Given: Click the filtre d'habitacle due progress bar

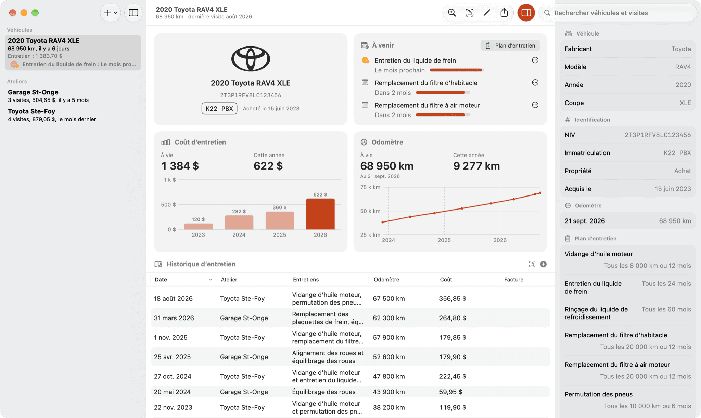Looking at the screenshot, I should tap(443, 92).
